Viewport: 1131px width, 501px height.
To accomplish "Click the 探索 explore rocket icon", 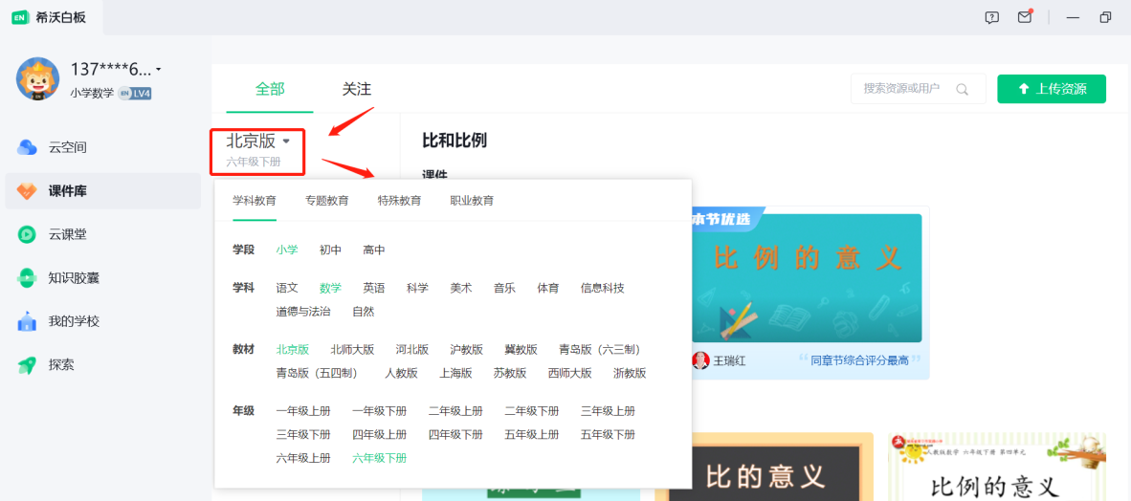I will pos(27,365).
